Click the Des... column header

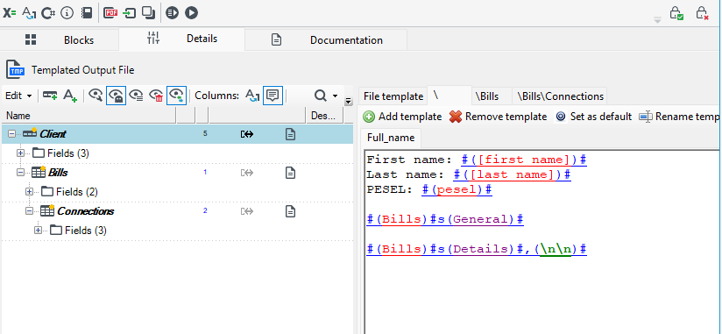point(324,116)
